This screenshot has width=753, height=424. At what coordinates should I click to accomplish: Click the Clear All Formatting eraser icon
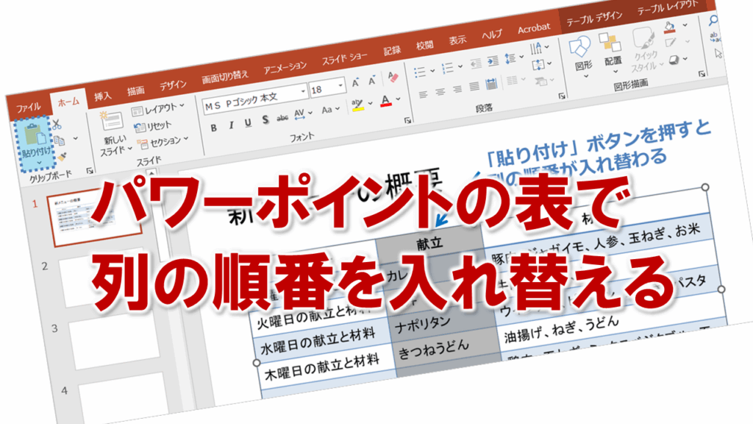393,77
